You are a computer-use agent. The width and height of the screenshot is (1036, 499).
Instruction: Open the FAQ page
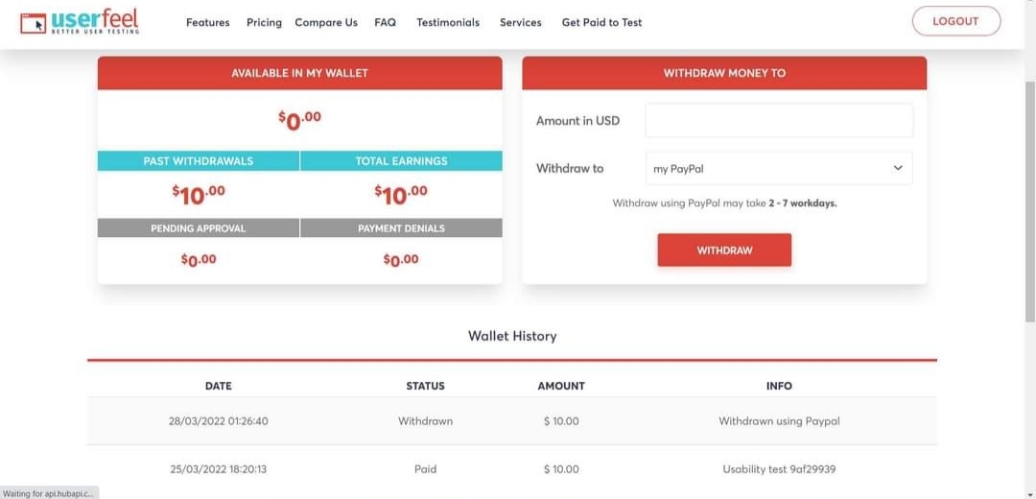click(x=385, y=22)
